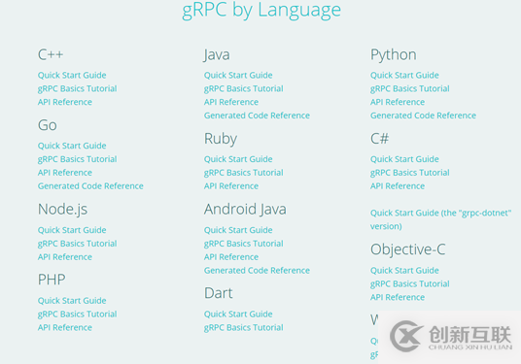Open the Objective-C gRPC Basics Tutorial link
This screenshot has width=521, height=364.
pyautogui.click(x=410, y=284)
